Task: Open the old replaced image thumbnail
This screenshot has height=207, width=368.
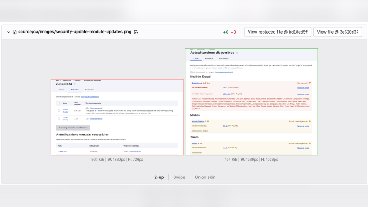Action: pos(117,117)
